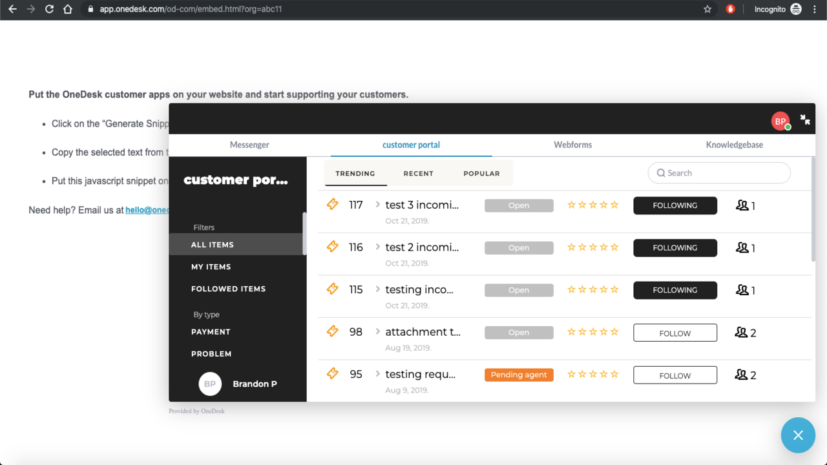Switch to the Messenger tab
The height and width of the screenshot is (465, 827).
(x=249, y=145)
